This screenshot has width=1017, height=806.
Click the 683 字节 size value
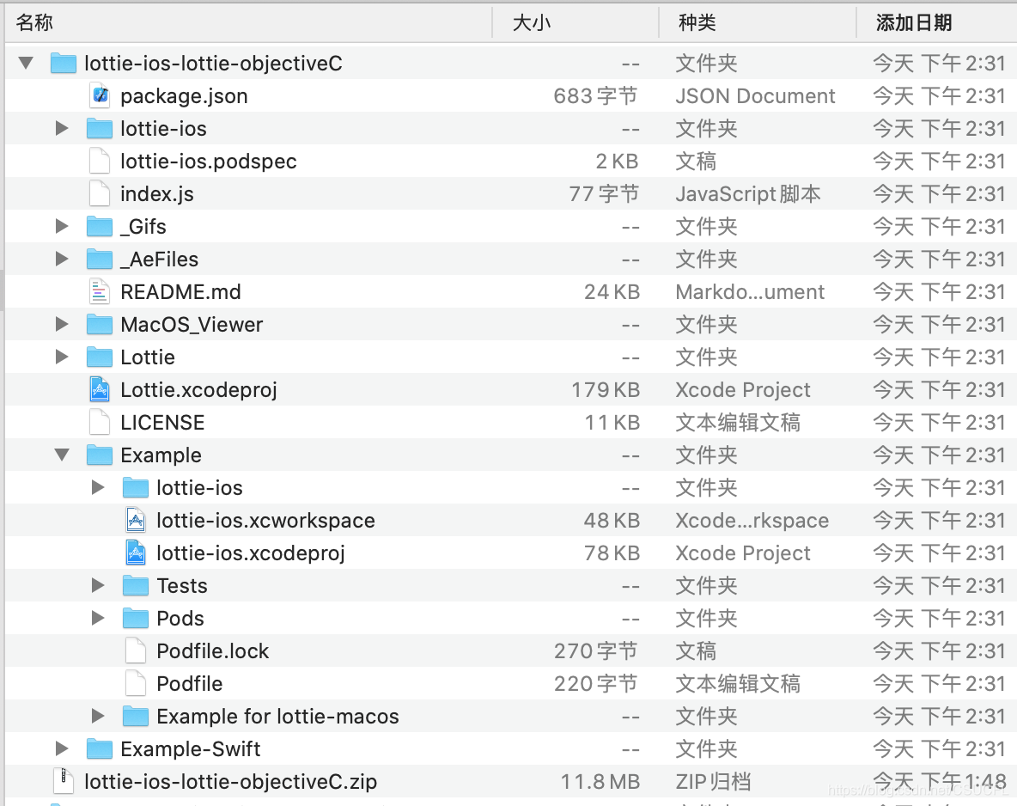tap(595, 95)
